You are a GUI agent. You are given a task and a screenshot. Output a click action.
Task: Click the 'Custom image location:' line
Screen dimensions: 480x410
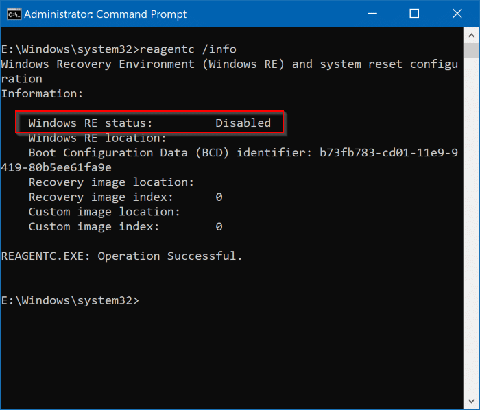coord(104,212)
